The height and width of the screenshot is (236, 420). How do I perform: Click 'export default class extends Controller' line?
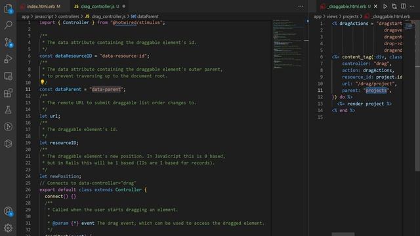pos(93,189)
